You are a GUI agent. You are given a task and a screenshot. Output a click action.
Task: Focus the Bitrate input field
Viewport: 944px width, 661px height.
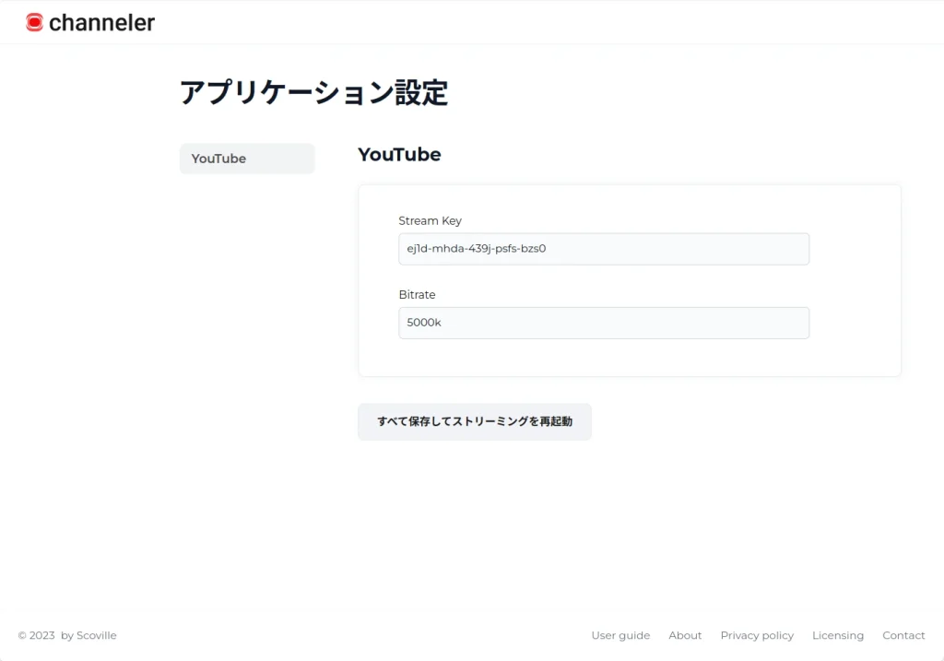(x=604, y=323)
